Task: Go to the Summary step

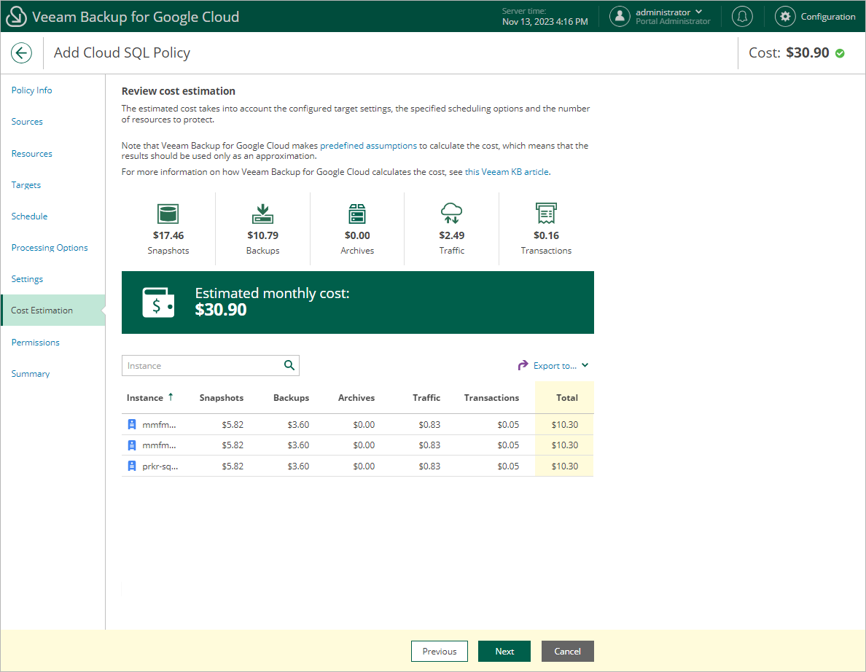Action: 31,374
